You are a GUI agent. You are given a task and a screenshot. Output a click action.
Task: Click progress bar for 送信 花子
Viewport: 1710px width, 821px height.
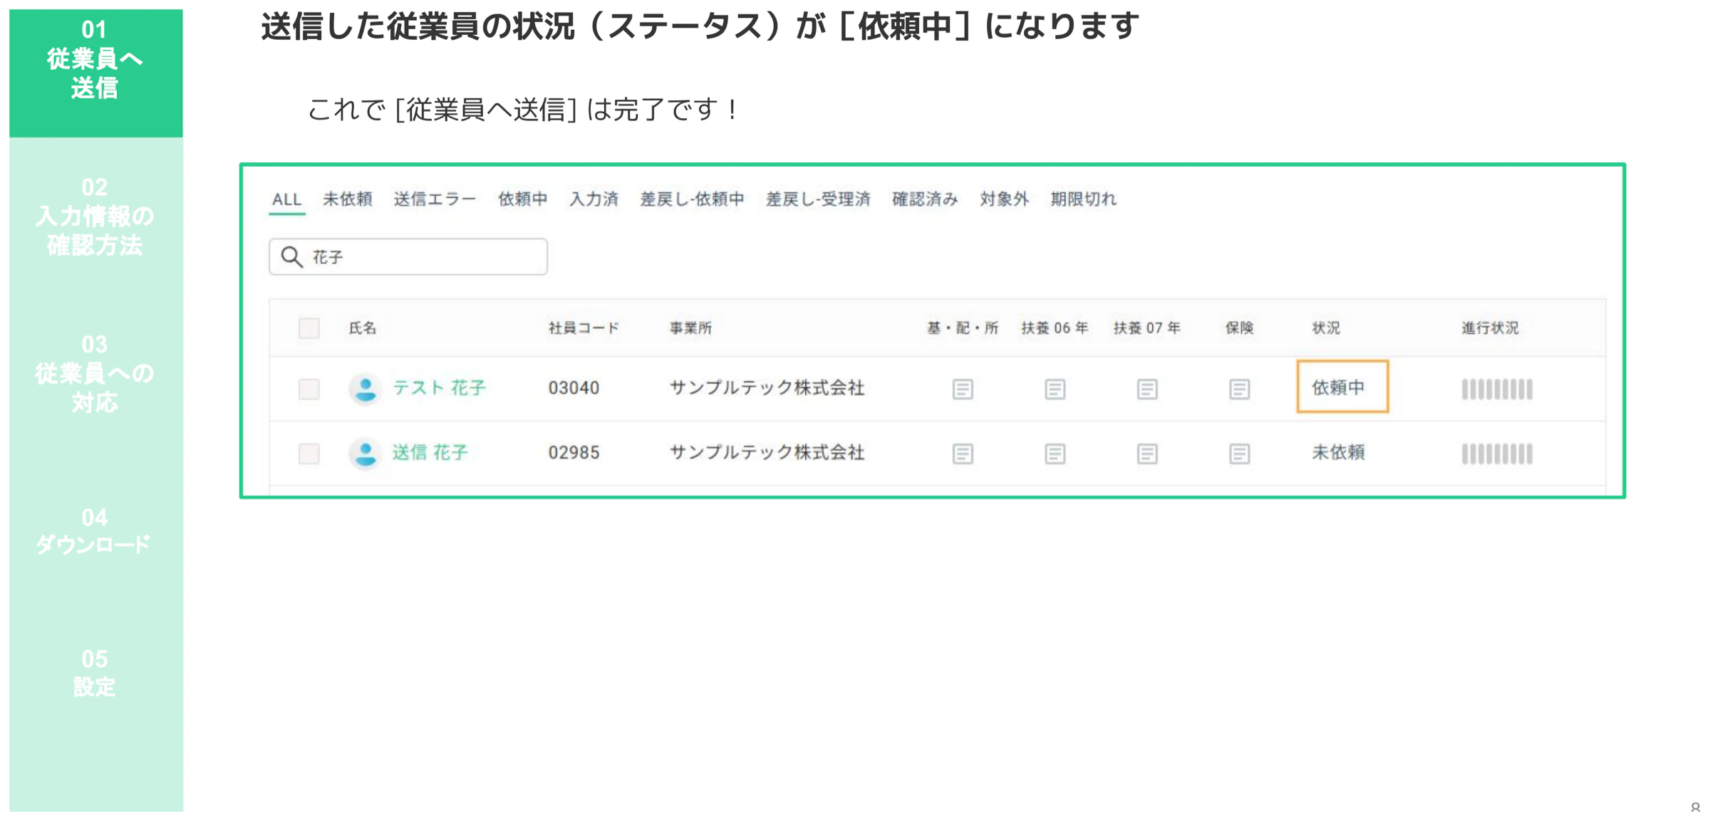[1497, 454]
